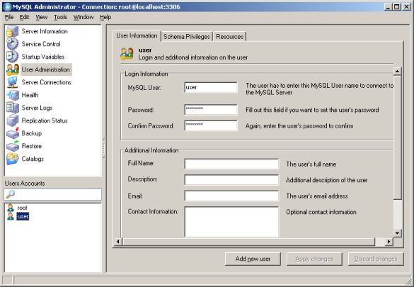414x287 pixels.
Task: Open the Help menu
Action: 105,17
